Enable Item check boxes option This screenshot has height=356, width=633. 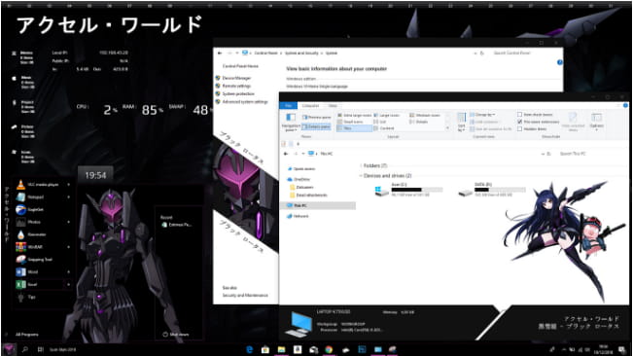click(535, 115)
